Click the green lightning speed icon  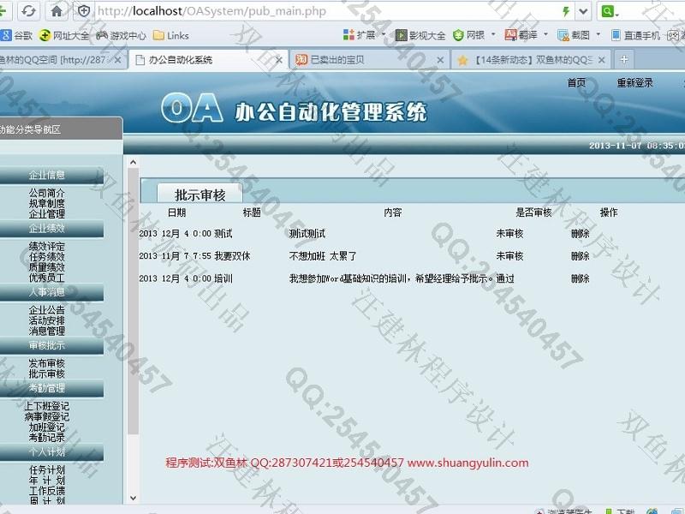[566, 11]
